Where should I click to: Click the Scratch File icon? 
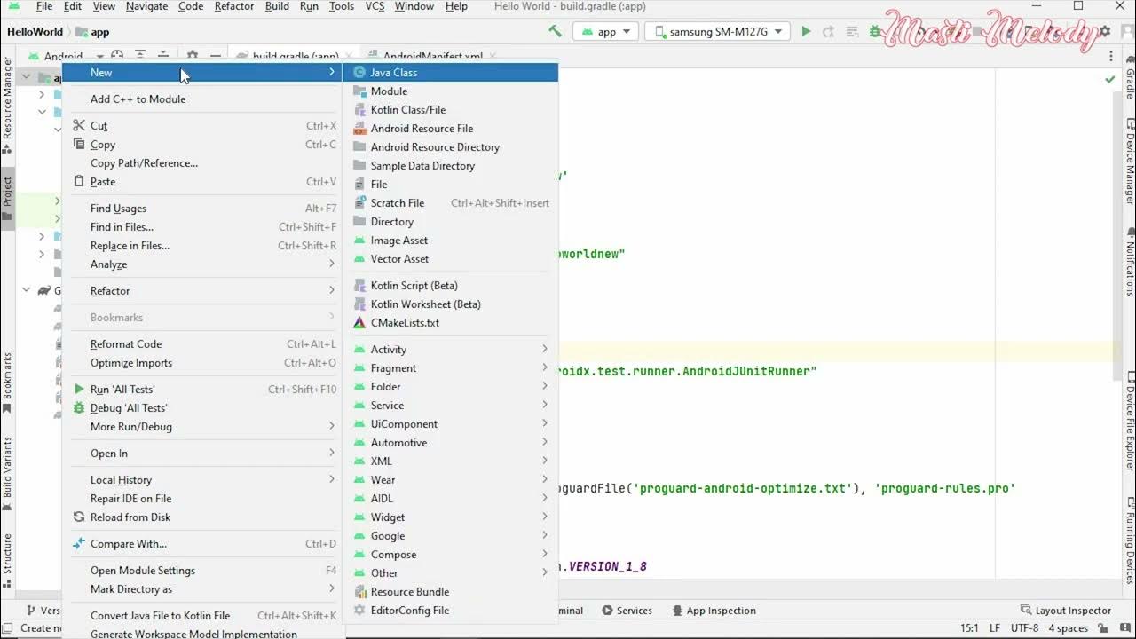click(x=359, y=203)
